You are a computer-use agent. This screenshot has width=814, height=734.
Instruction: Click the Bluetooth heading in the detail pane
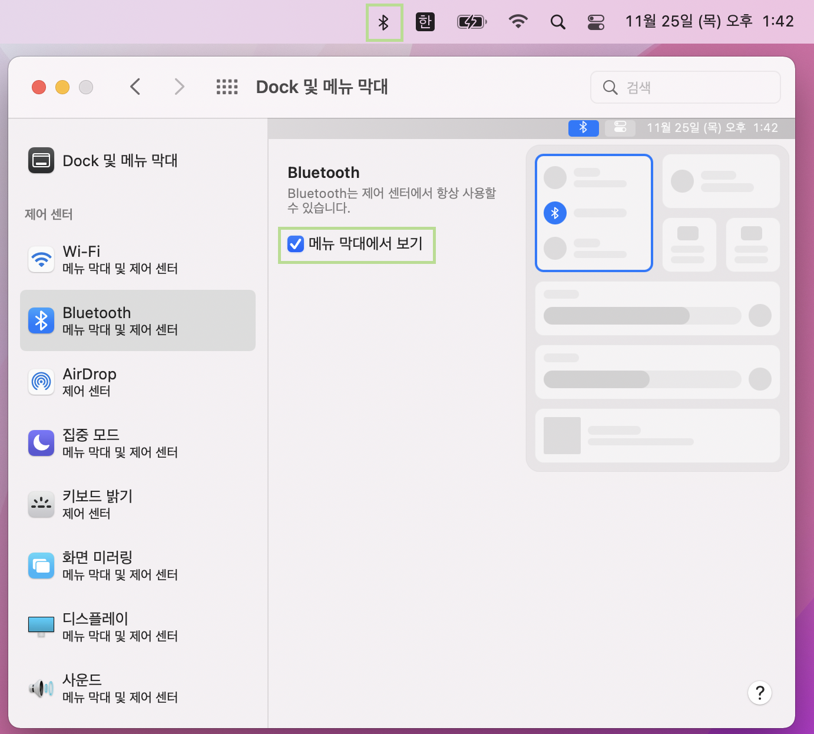[323, 173]
